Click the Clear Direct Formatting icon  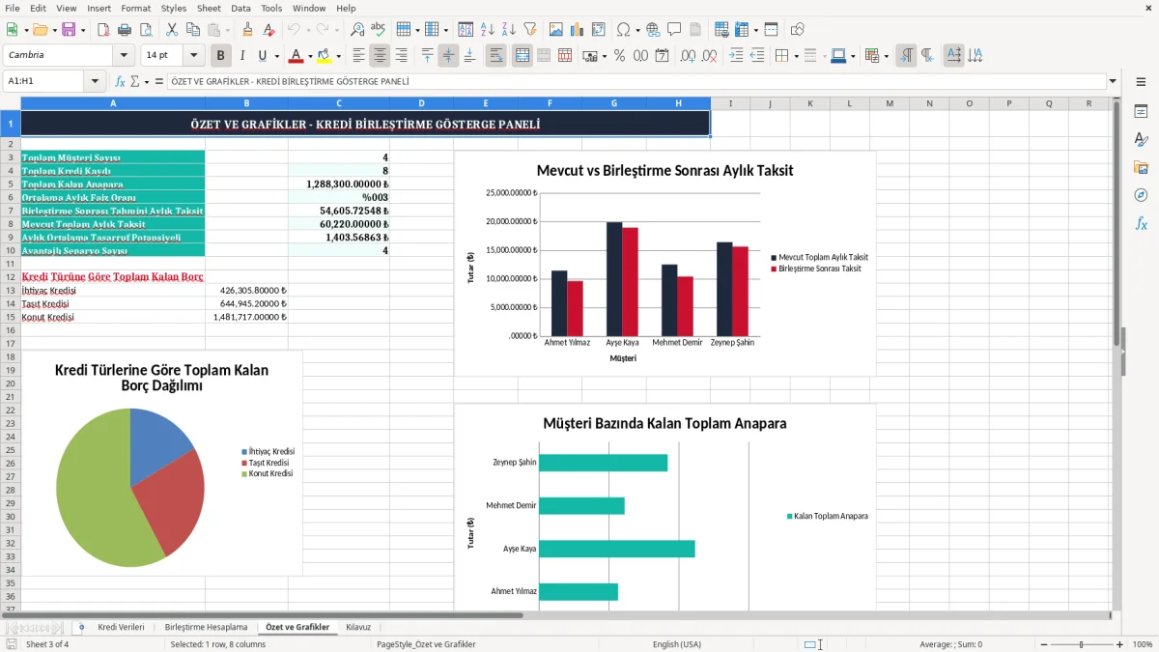pos(269,30)
